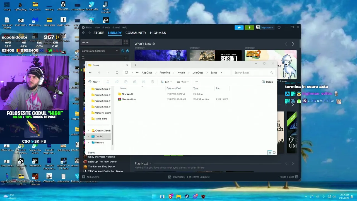Image resolution: width=357 pixels, height=201 pixels.
Task: Click AppData in the address breadcrumb
Action: pyautogui.click(x=147, y=73)
